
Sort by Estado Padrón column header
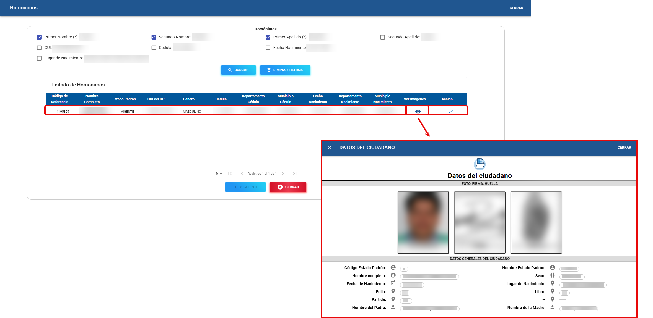click(x=124, y=99)
